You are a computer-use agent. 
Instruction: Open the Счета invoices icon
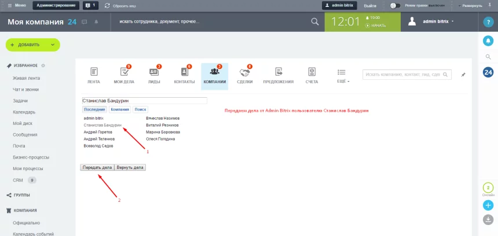click(x=312, y=72)
